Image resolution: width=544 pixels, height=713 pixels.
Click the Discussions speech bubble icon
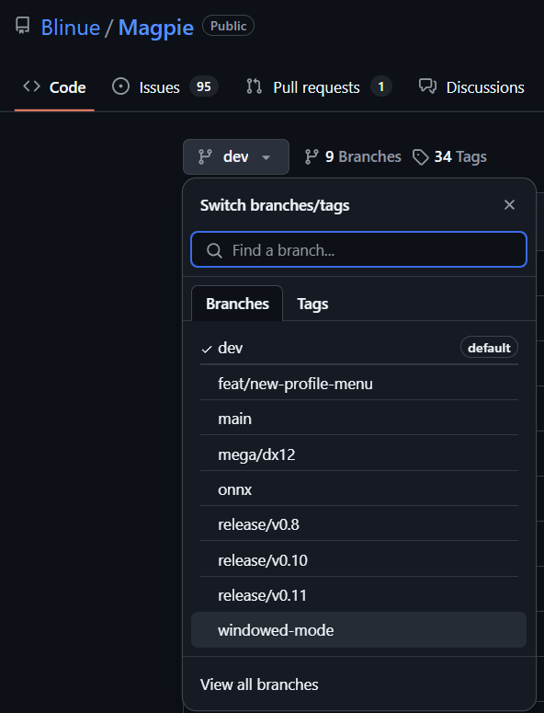pyautogui.click(x=427, y=86)
